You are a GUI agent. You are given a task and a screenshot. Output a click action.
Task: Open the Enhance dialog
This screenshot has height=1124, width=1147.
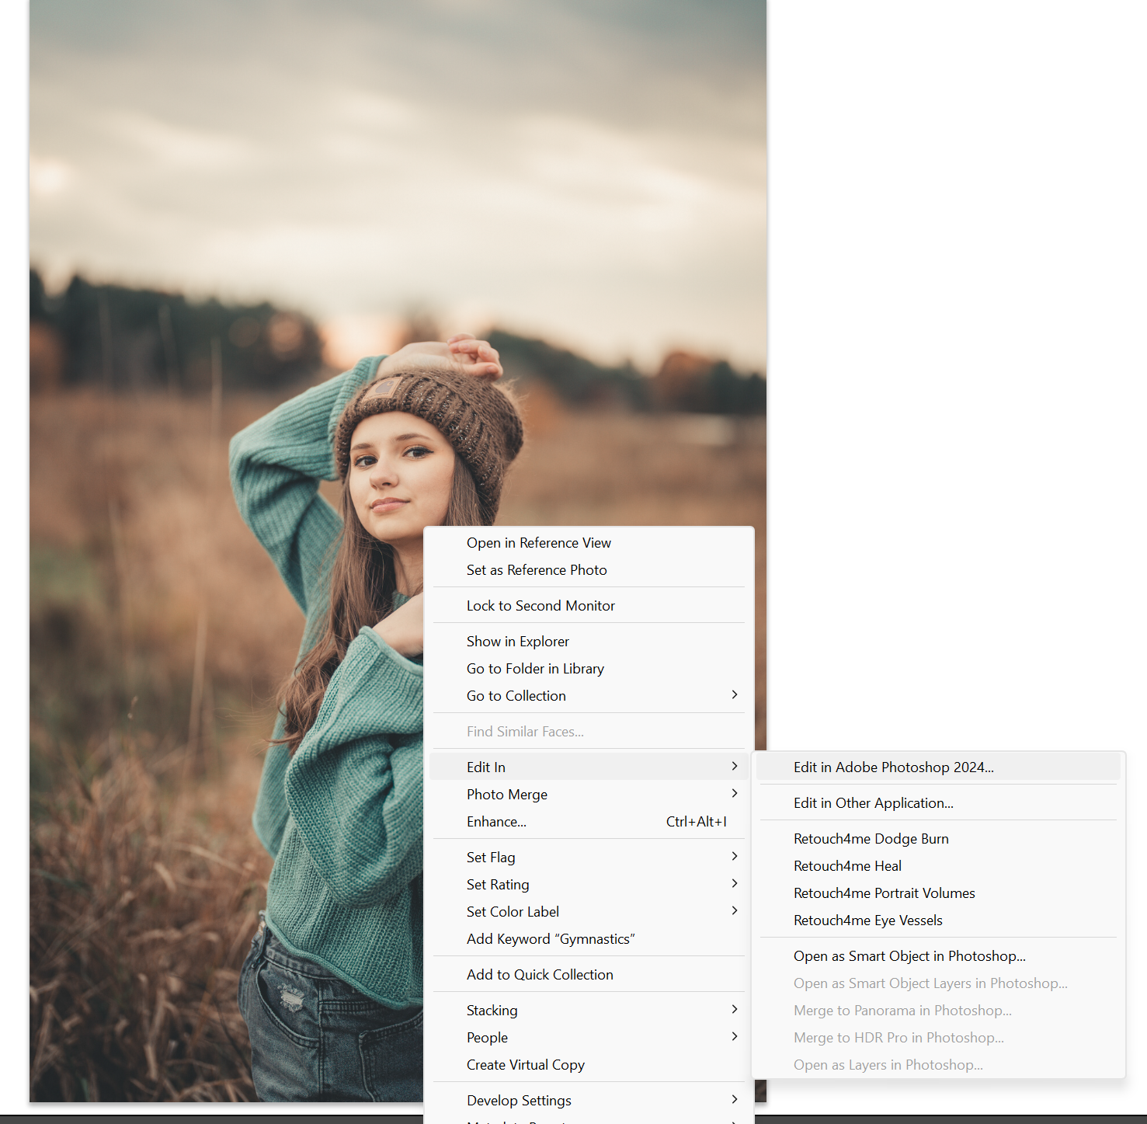[x=496, y=821]
